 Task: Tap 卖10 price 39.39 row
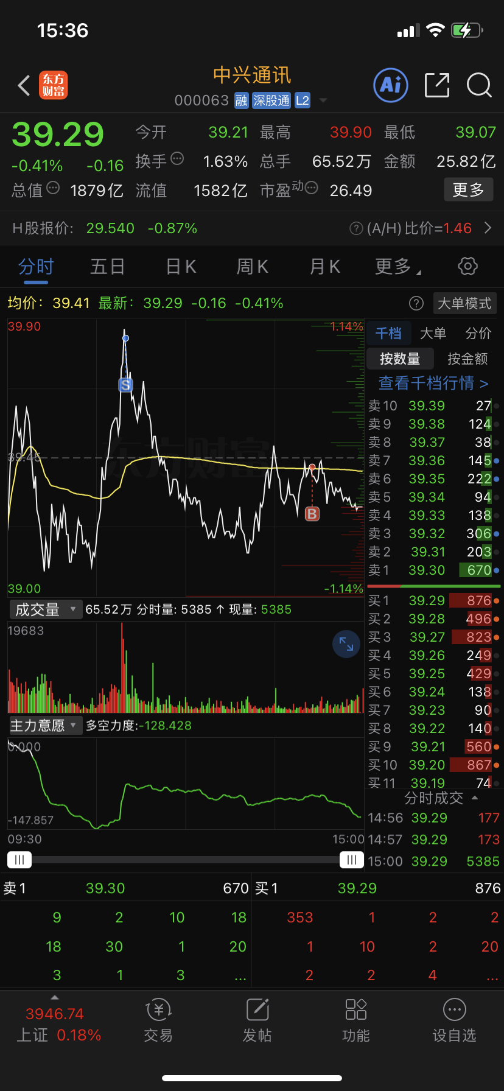click(x=434, y=406)
